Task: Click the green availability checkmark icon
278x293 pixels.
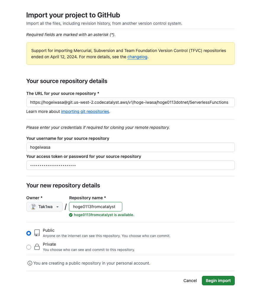Action: tap(71, 215)
